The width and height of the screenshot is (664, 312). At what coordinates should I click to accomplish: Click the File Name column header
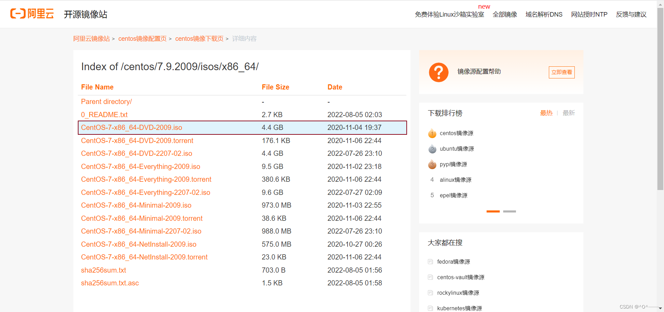[97, 87]
